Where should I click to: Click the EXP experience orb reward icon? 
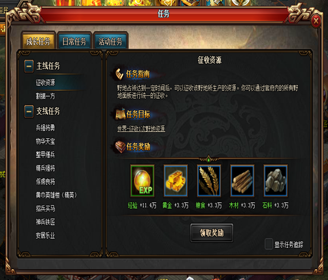142,181
